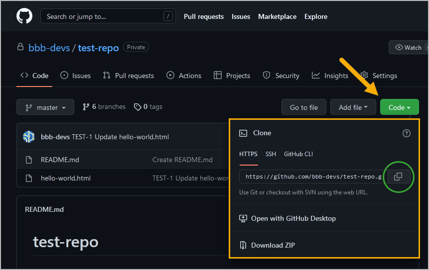
Task: Click the test-repo README heading
Action: point(66,242)
